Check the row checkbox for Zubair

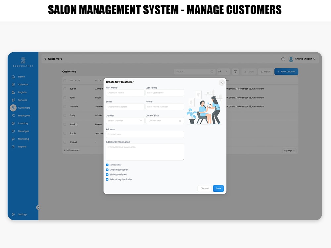tap(65, 89)
